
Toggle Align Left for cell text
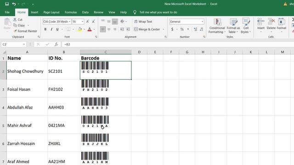click(103, 29)
